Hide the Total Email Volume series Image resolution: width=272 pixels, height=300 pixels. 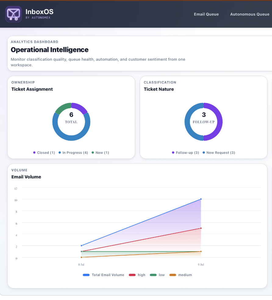coord(103,275)
